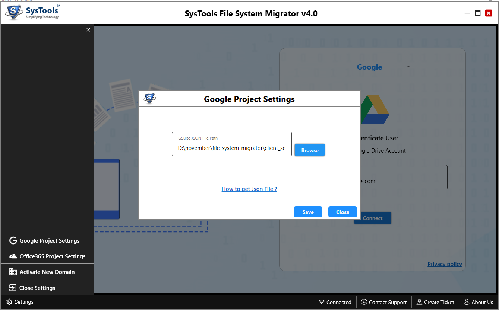Screen dimensions: 499x310
Task: Minimize the application window
Action: [x=467, y=13]
